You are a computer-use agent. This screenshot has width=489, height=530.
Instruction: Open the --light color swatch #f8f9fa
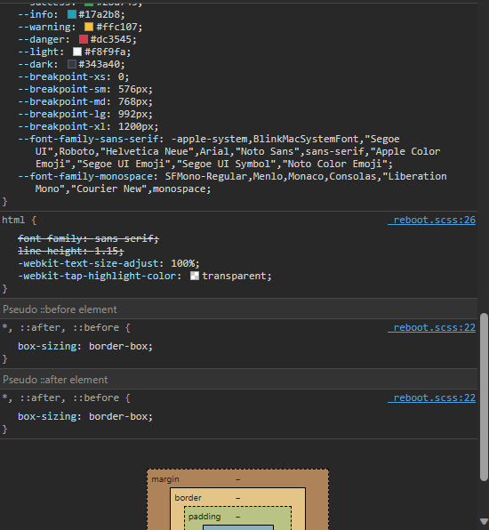[x=77, y=52]
